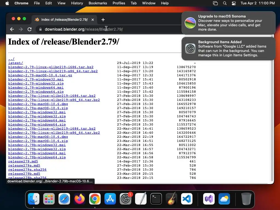Open the Help menu

pos(165,3)
